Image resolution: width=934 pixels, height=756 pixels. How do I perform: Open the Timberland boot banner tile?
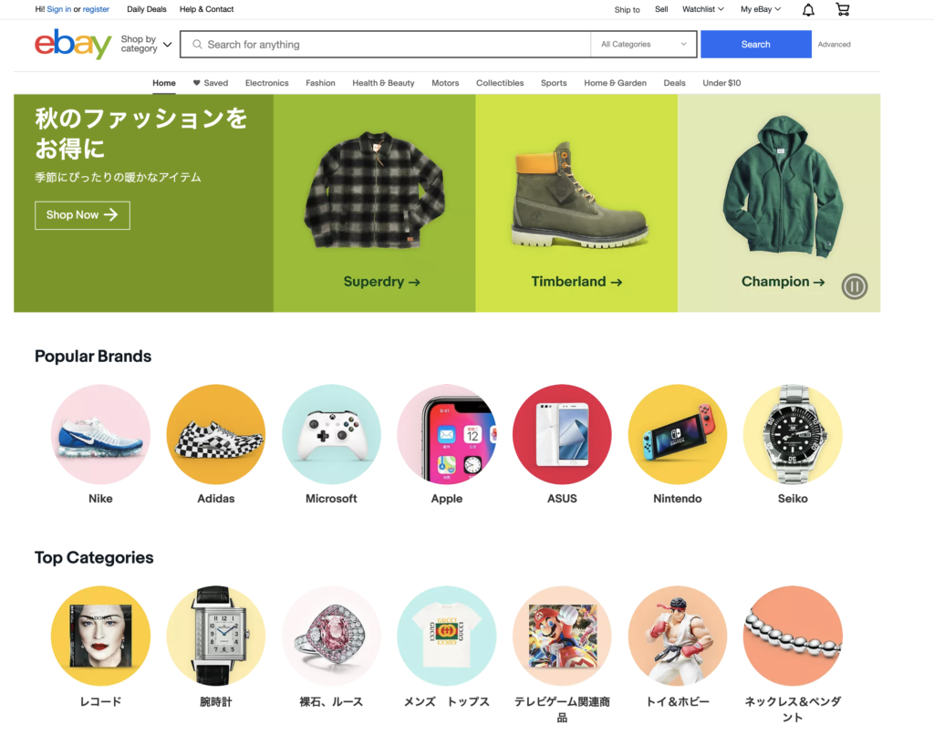click(x=576, y=203)
